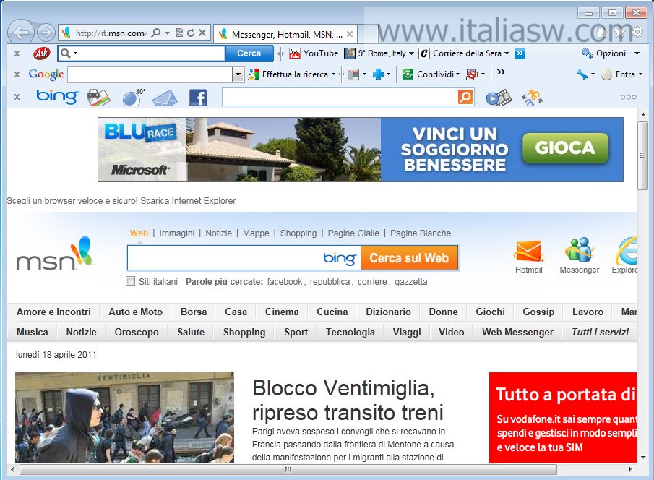Stop loading with the address bar X
Viewport: 654px width, 480px height.
point(202,33)
